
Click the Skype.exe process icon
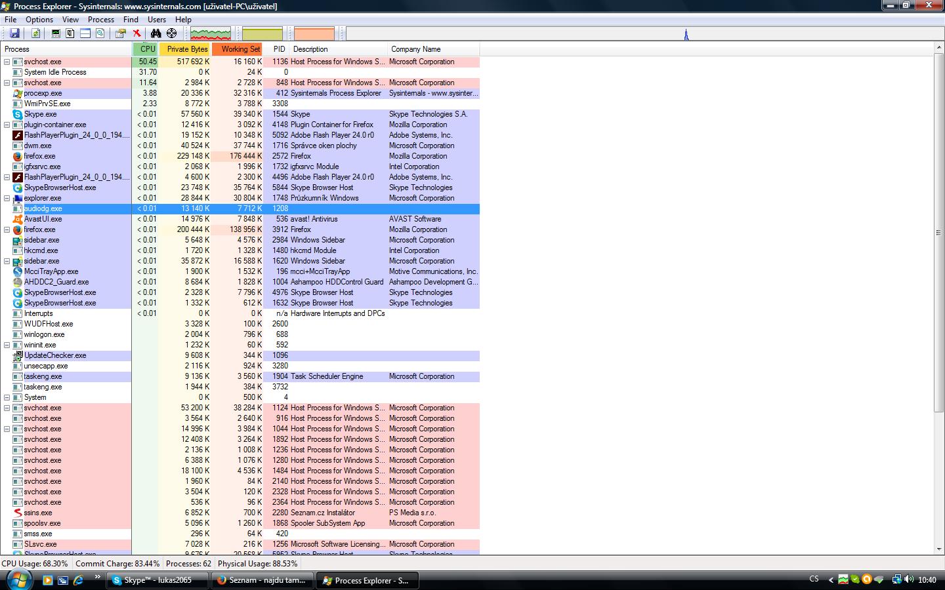18,114
